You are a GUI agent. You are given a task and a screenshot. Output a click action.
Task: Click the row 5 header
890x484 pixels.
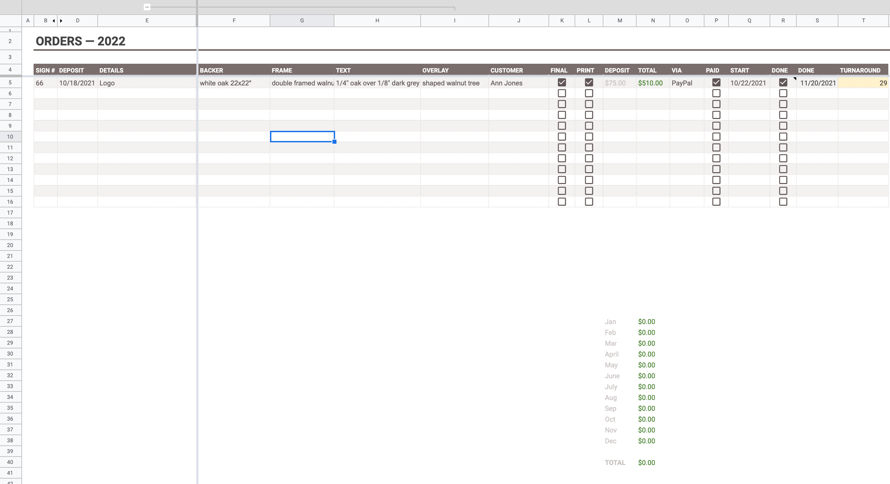point(11,82)
